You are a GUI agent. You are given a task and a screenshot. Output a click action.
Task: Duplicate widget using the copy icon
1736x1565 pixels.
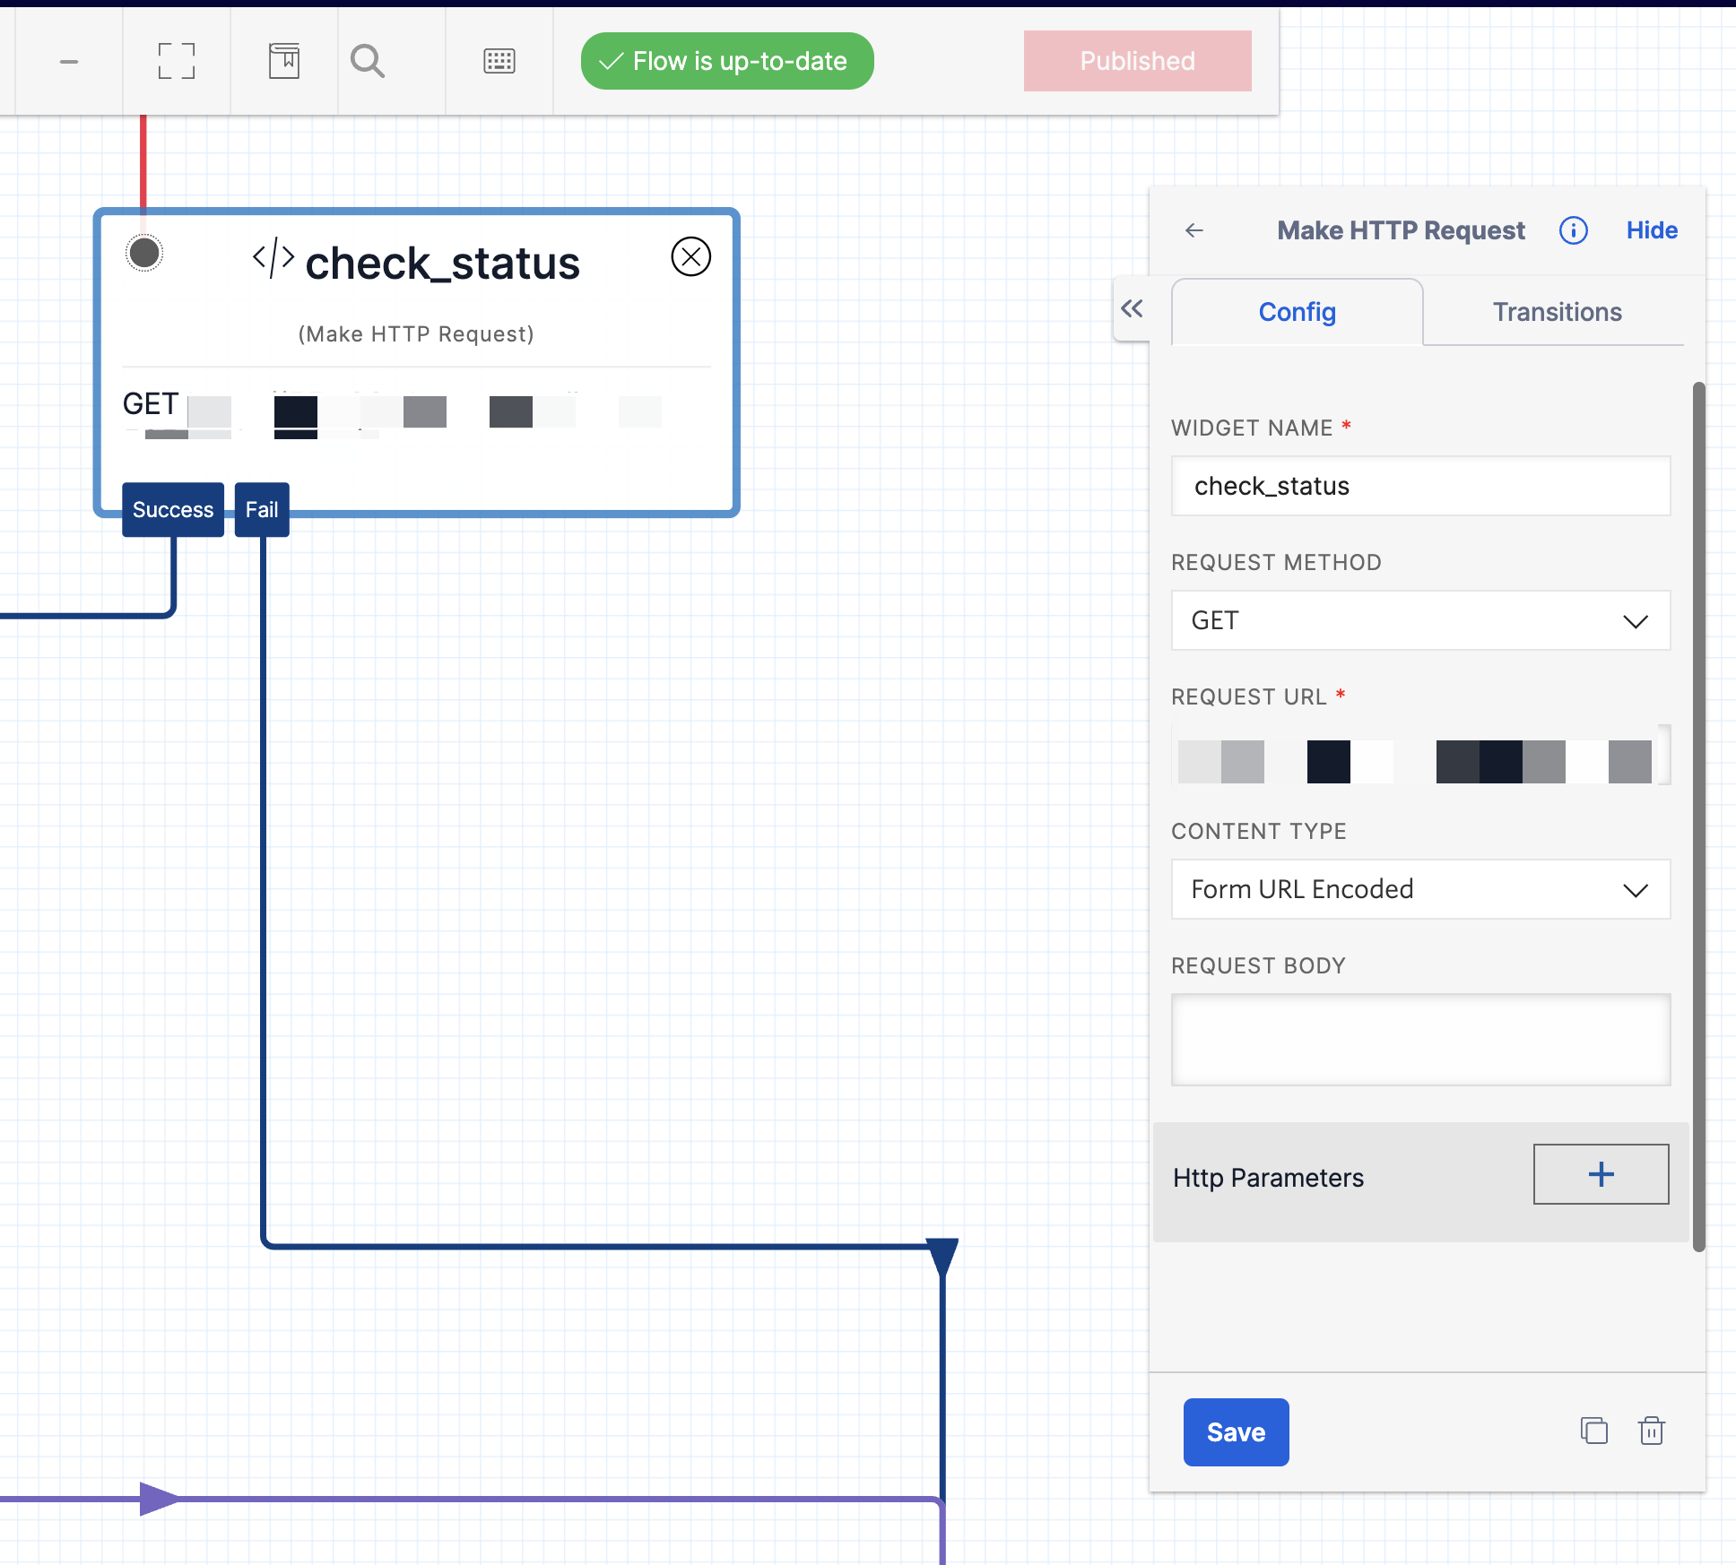pyautogui.click(x=1593, y=1431)
